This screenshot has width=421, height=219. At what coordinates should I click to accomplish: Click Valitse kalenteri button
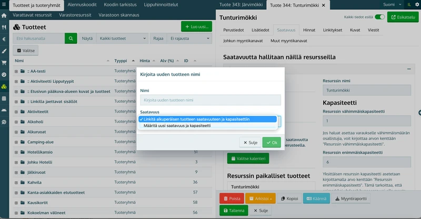248,159
